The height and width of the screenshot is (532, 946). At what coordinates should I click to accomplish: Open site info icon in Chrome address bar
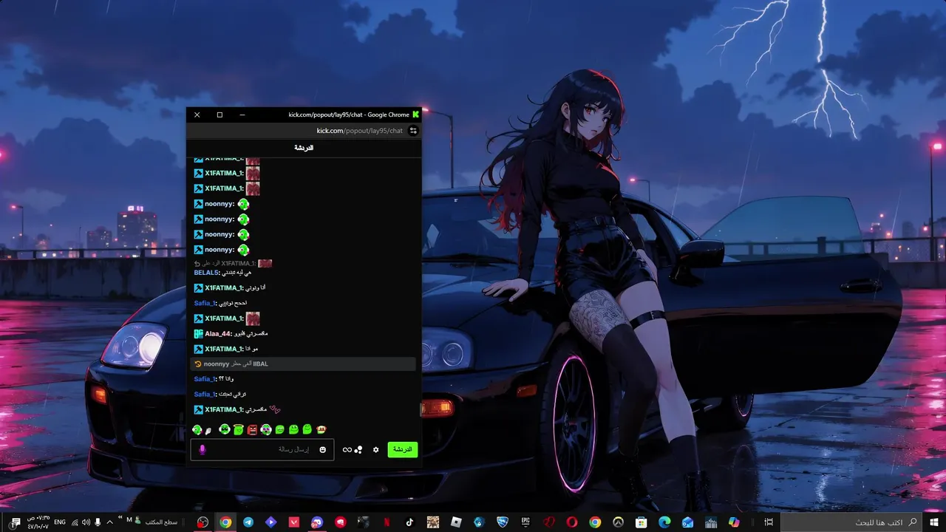pyautogui.click(x=413, y=131)
